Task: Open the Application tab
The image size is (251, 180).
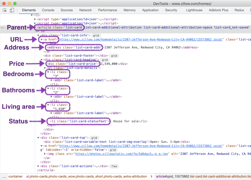Action: (150, 10)
